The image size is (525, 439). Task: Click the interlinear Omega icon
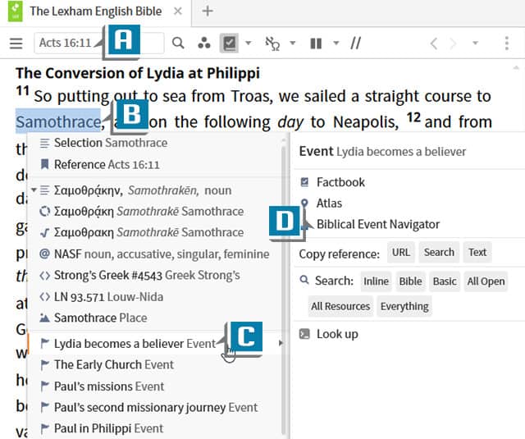tap(272, 43)
